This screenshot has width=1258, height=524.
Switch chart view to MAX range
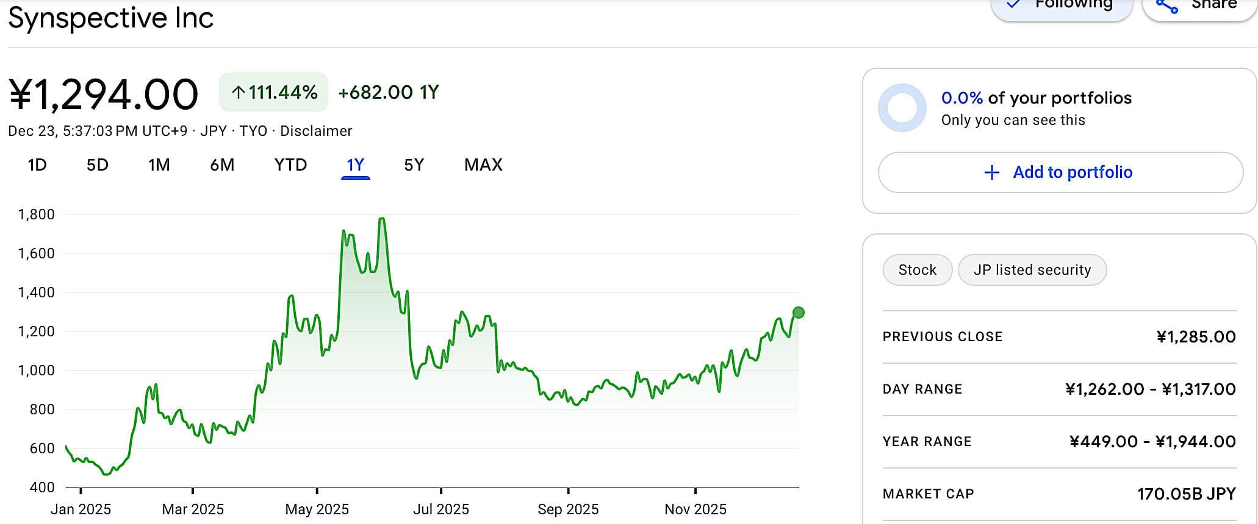coord(483,165)
